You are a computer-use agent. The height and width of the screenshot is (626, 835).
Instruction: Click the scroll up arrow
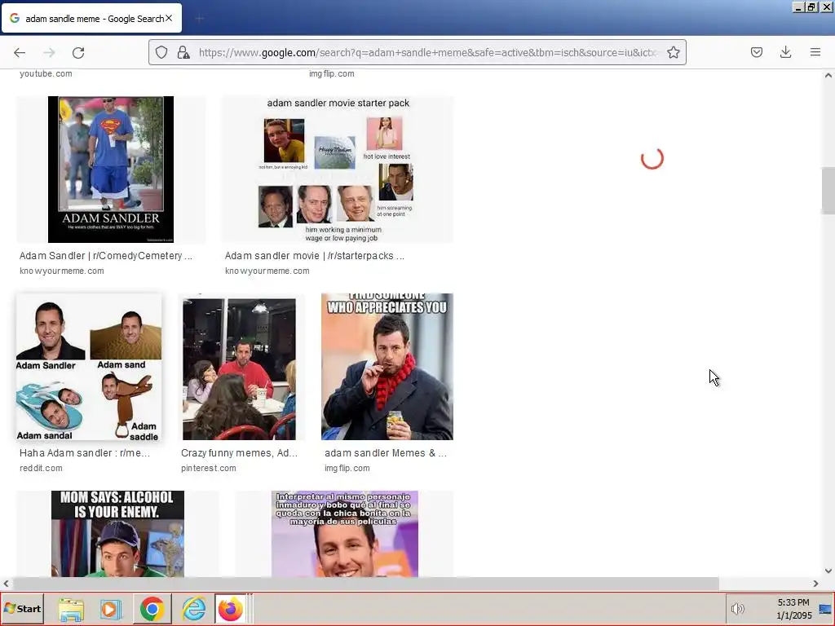pyautogui.click(x=828, y=76)
